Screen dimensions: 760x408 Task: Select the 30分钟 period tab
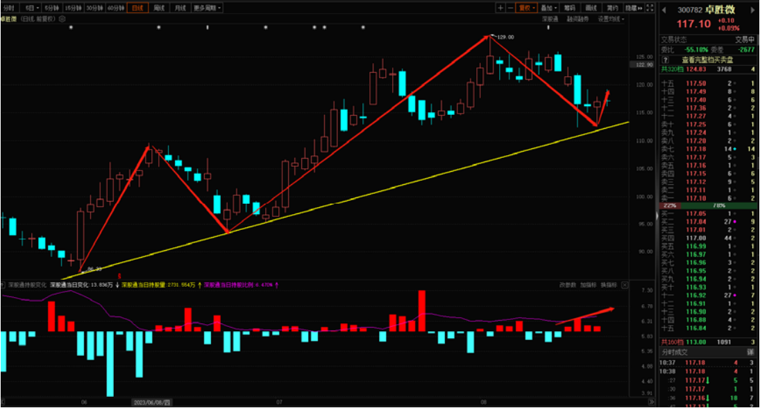(94, 8)
